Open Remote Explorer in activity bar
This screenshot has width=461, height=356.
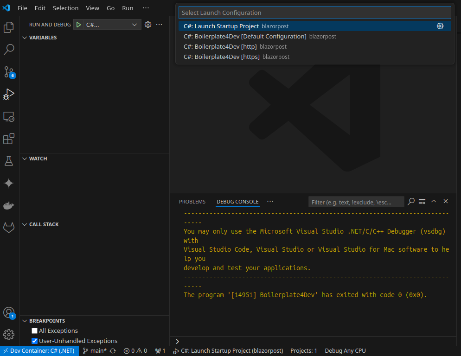pos(9,117)
